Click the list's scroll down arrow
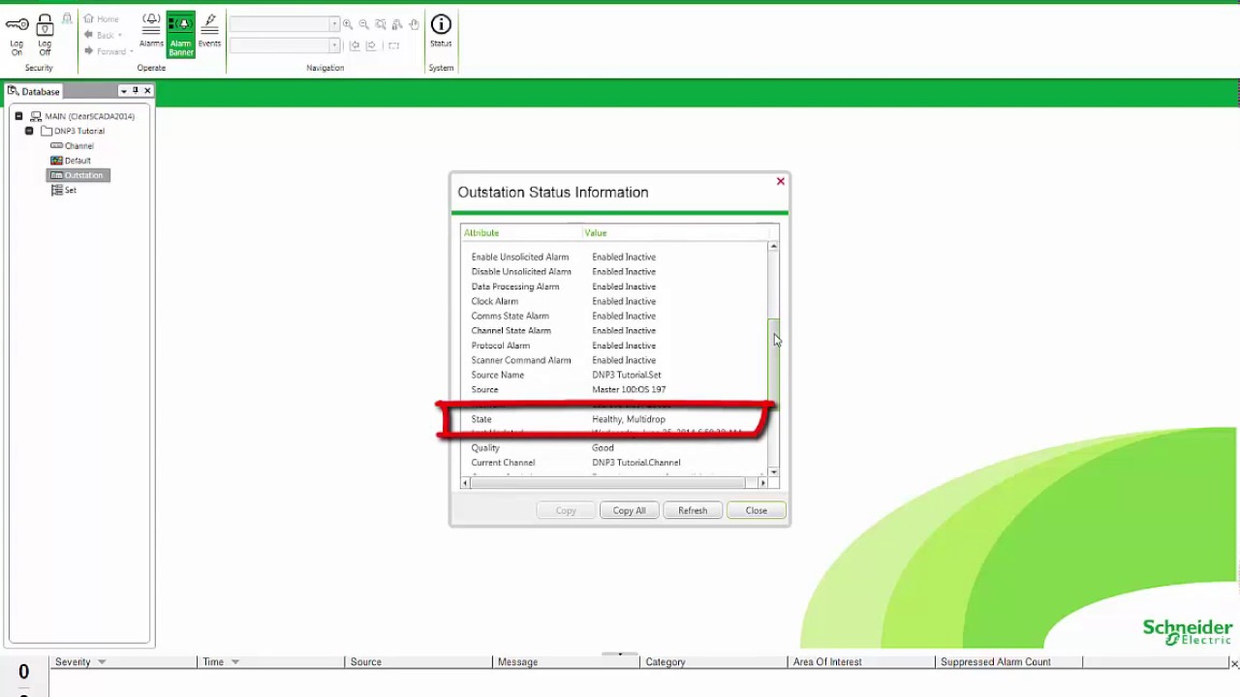 773,471
